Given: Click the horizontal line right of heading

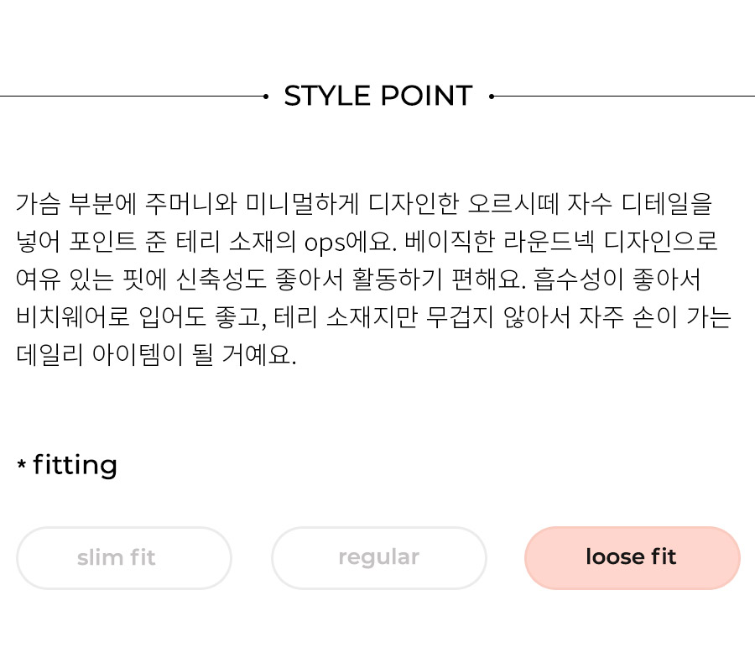Looking at the screenshot, I should pos(624,97).
